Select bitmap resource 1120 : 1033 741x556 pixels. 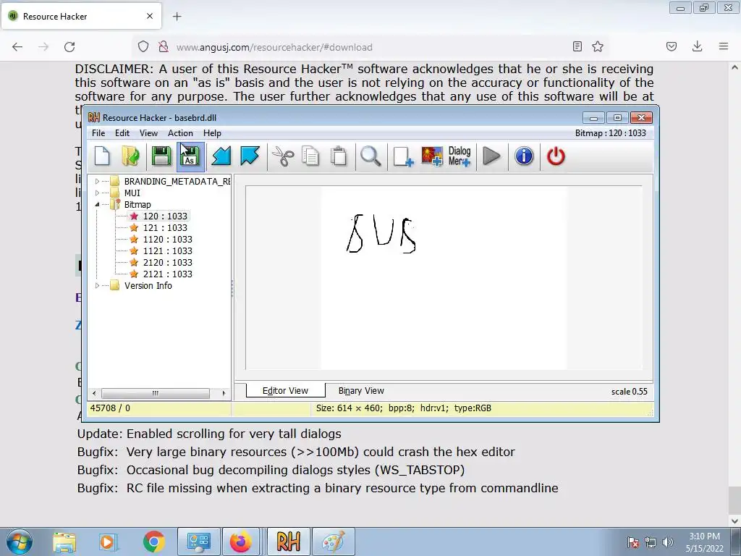point(167,239)
